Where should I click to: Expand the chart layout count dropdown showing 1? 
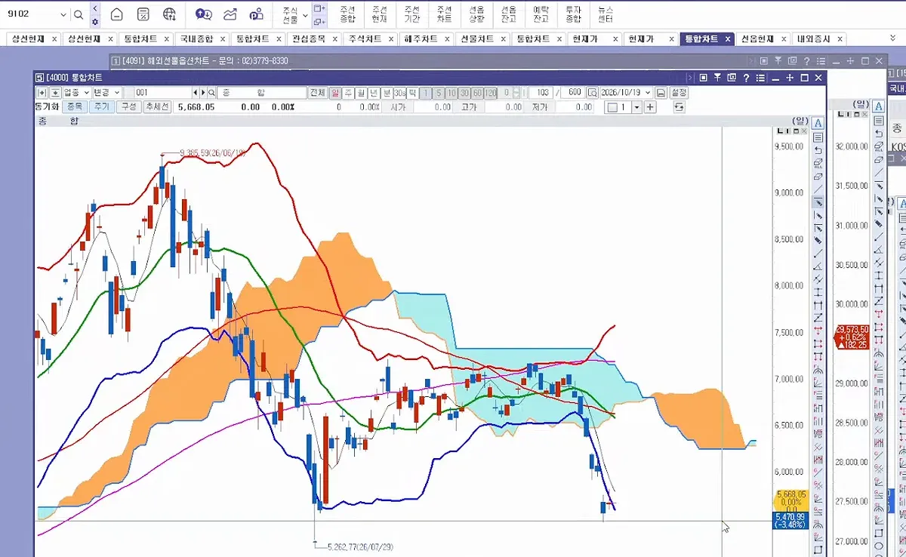(636, 107)
